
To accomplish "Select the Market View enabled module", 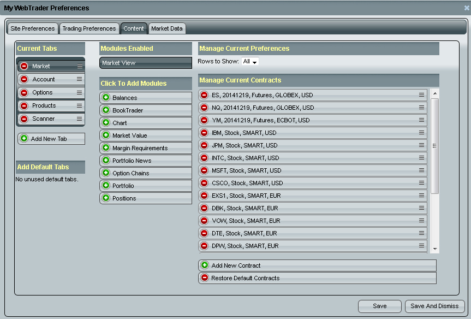I will coord(146,63).
